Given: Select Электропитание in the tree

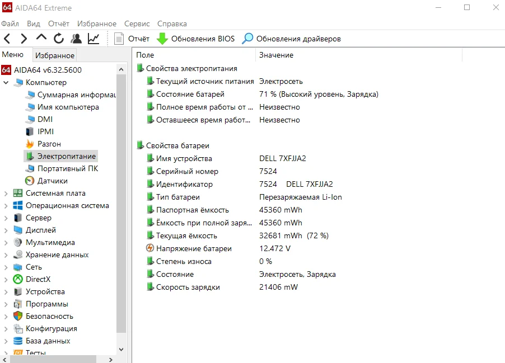Looking at the screenshot, I should tap(61, 156).
